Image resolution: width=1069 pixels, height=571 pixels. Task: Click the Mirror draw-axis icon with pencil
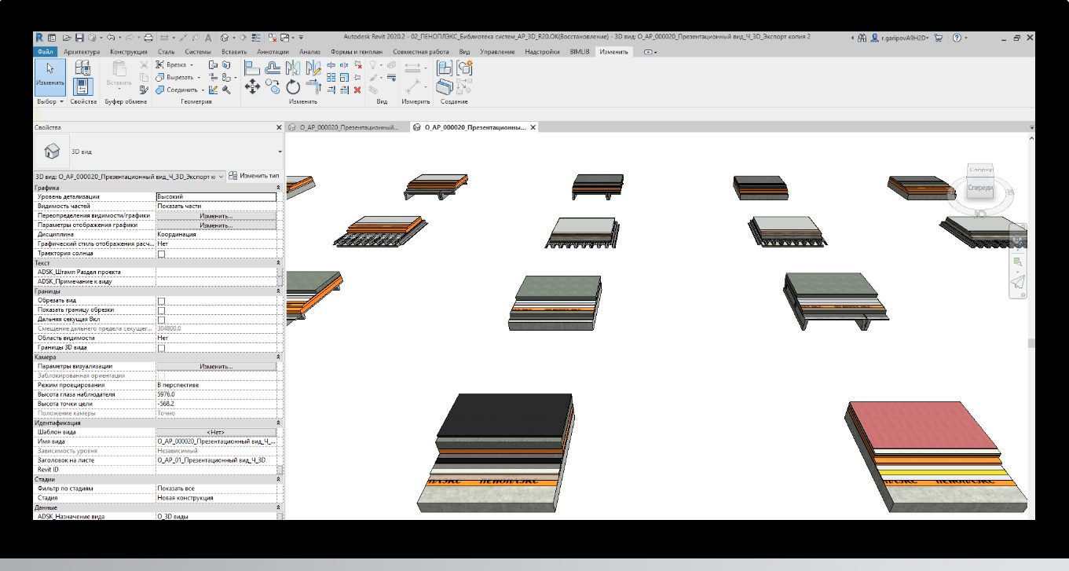click(313, 67)
